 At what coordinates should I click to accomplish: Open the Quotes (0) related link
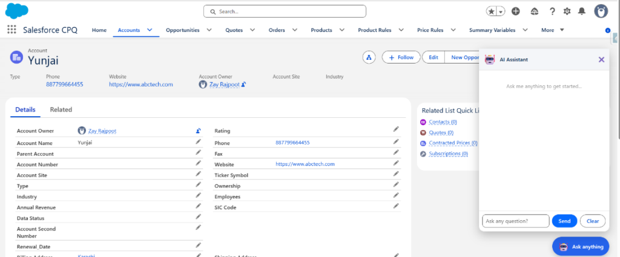click(441, 132)
